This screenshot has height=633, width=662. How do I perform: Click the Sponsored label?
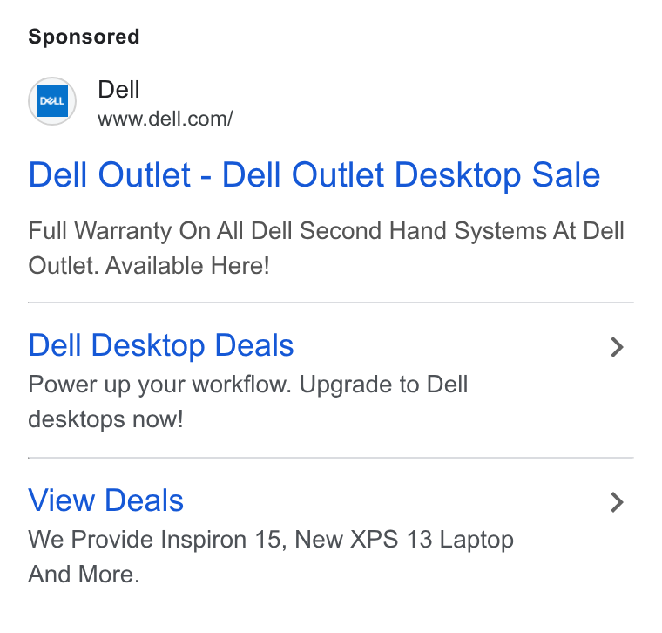coord(84,37)
